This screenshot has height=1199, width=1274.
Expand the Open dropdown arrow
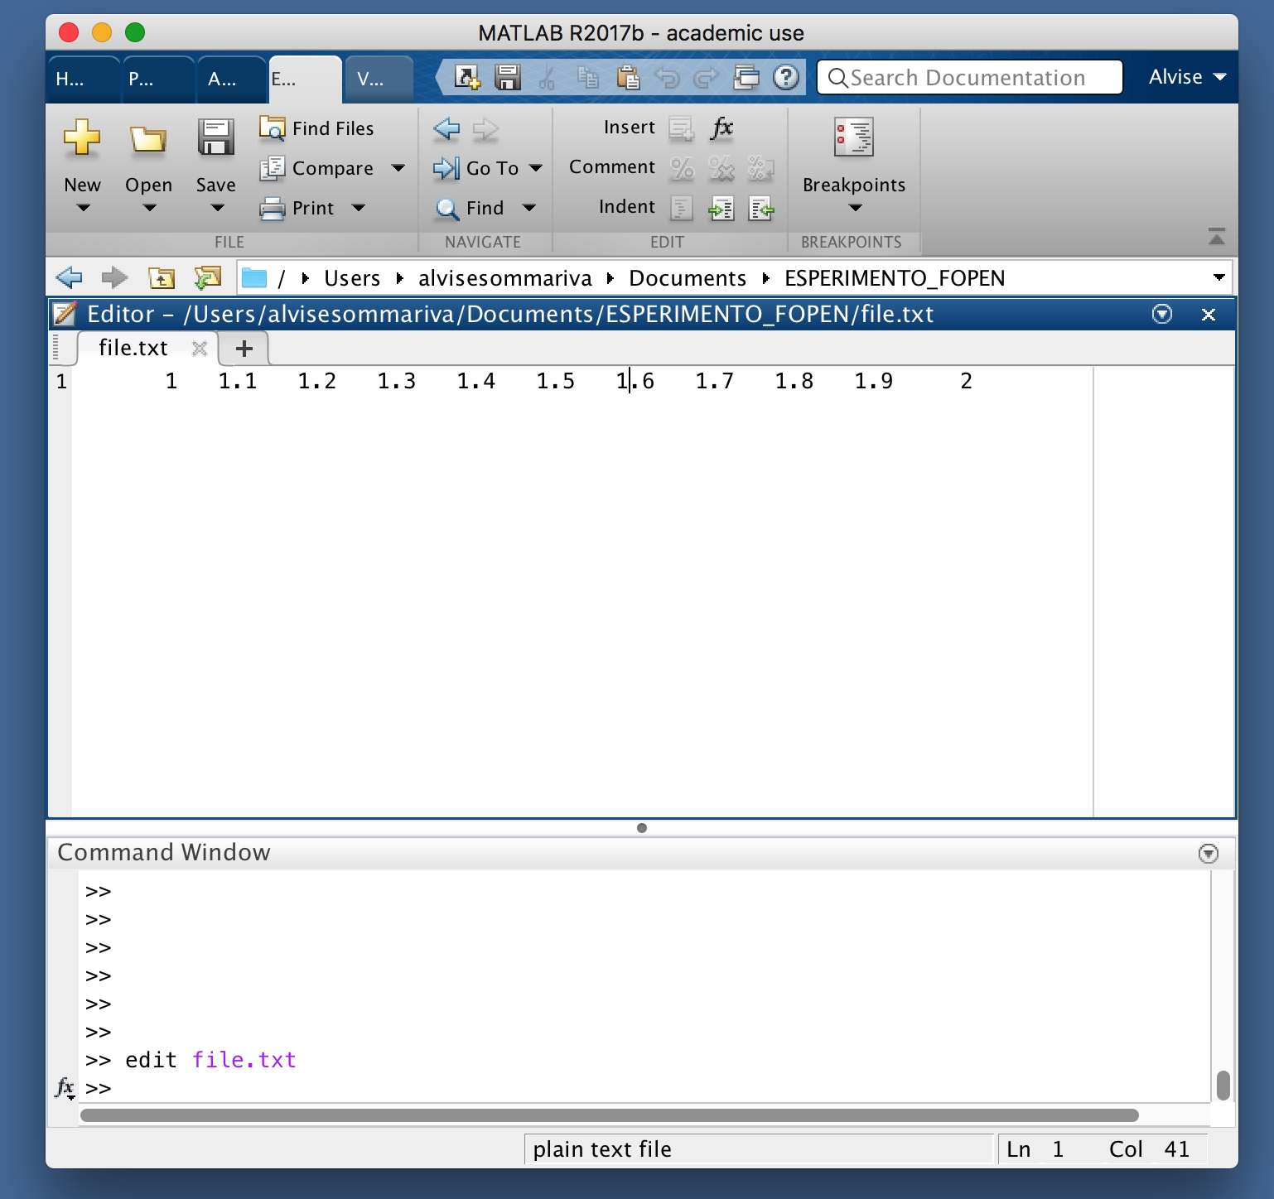pyautogui.click(x=149, y=208)
